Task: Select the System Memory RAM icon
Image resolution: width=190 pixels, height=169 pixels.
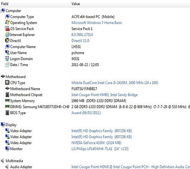Action: [x=7, y=100]
